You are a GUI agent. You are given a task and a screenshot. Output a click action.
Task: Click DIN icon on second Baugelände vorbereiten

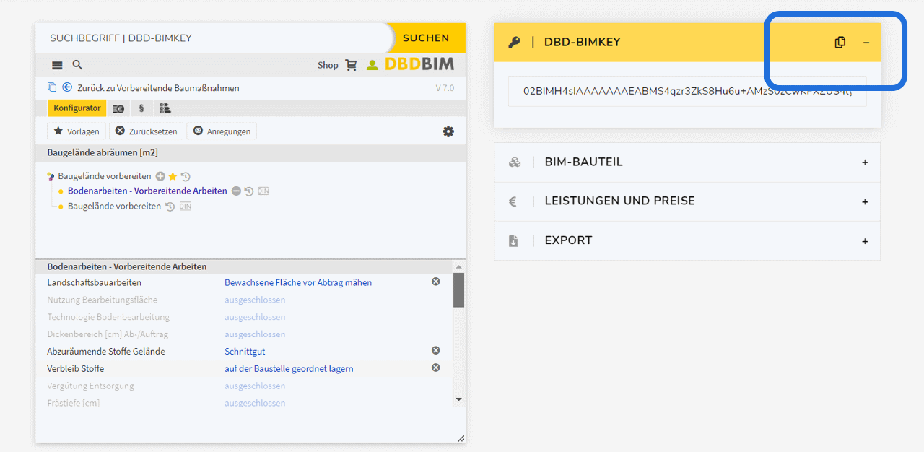coord(186,207)
